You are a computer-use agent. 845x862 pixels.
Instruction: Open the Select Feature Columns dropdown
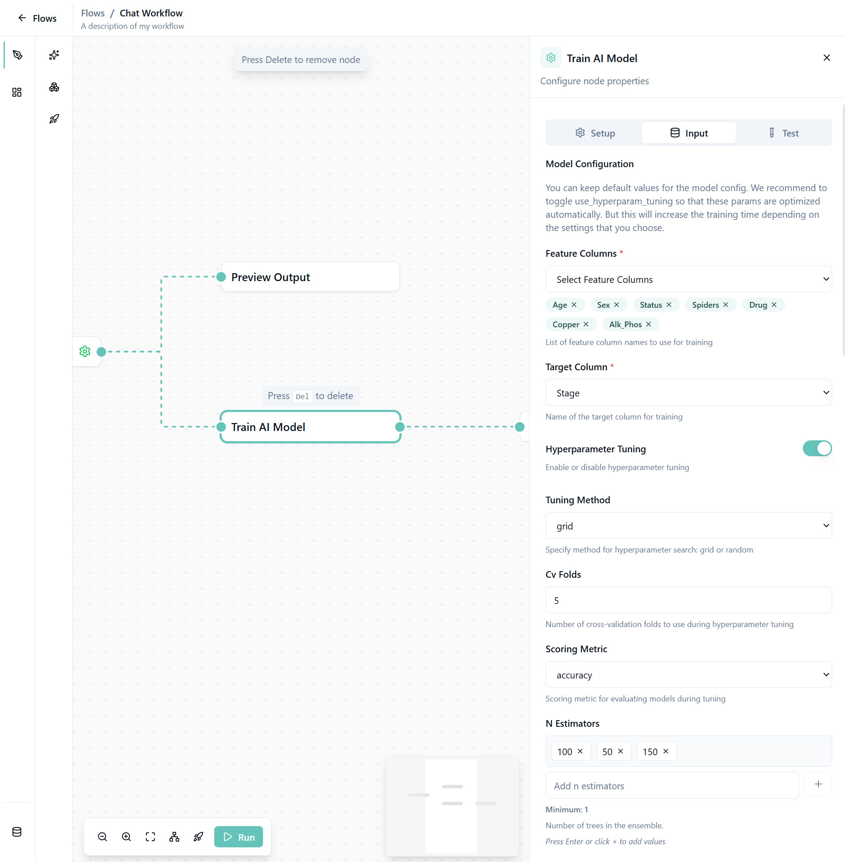688,279
